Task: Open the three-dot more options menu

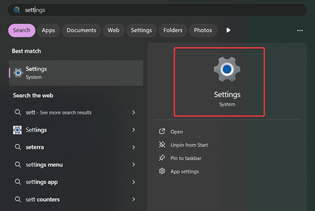Action: [300, 30]
